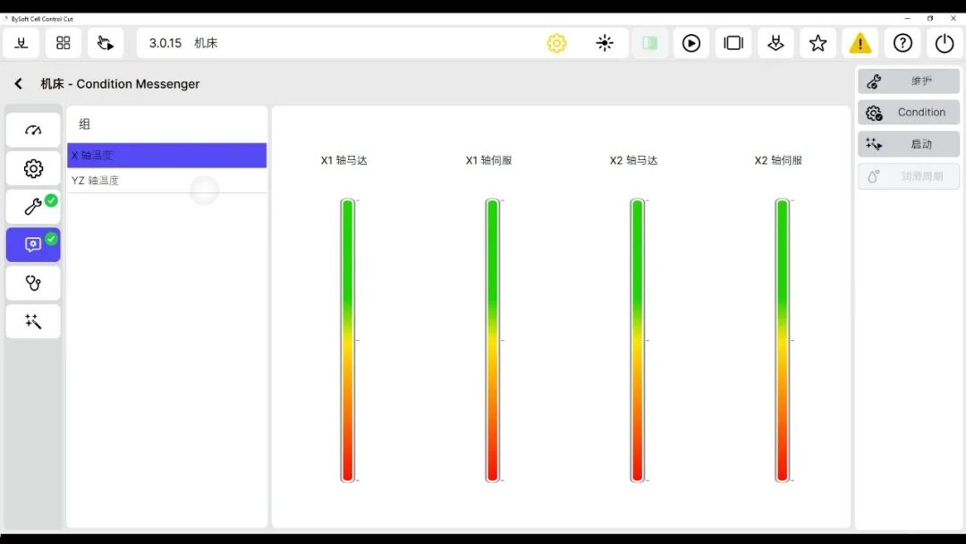
Task: Click the favorites star icon
Action: click(818, 43)
